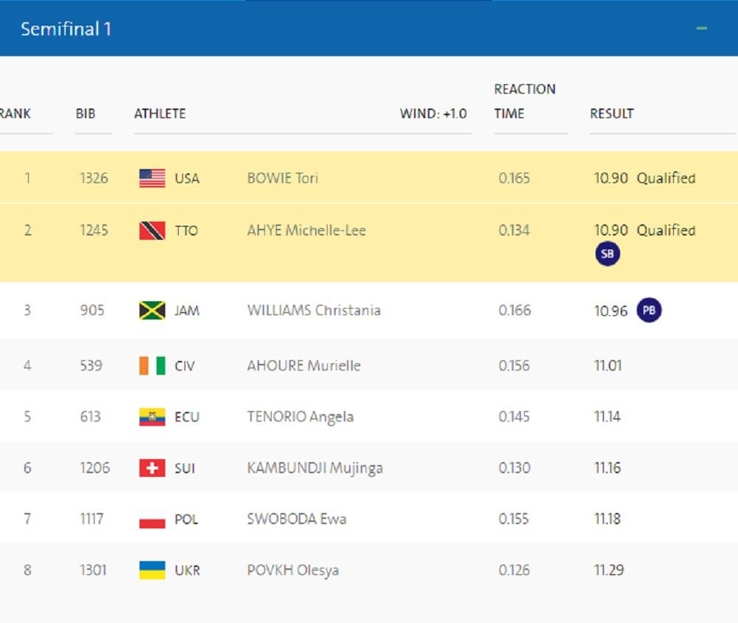Viewport: 738px width, 623px height.
Task: Collapse the Semifinal 1 panel
Action: pos(701,29)
